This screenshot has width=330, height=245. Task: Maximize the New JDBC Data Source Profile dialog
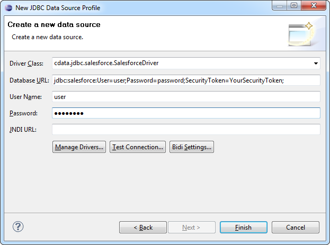point(293,7)
